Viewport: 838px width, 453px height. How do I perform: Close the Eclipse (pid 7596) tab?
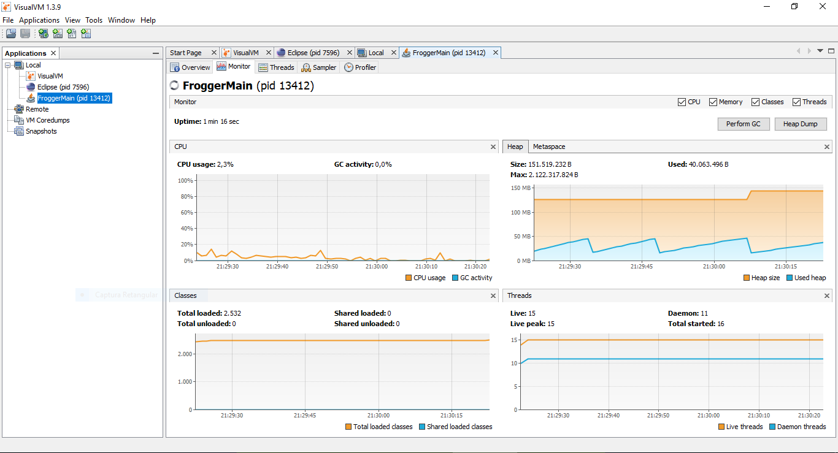[x=350, y=53]
